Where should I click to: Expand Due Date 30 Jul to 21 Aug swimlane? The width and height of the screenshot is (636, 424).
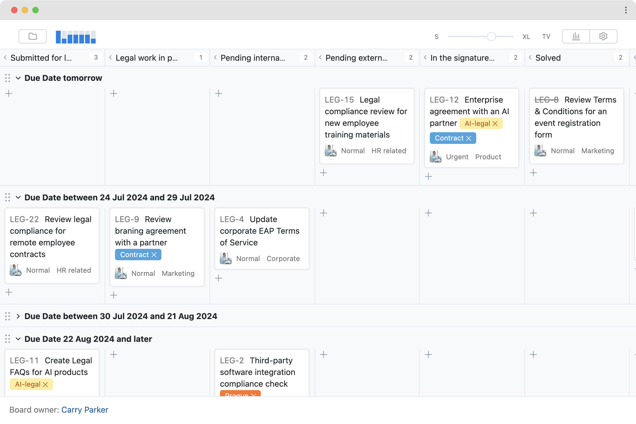click(18, 316)
